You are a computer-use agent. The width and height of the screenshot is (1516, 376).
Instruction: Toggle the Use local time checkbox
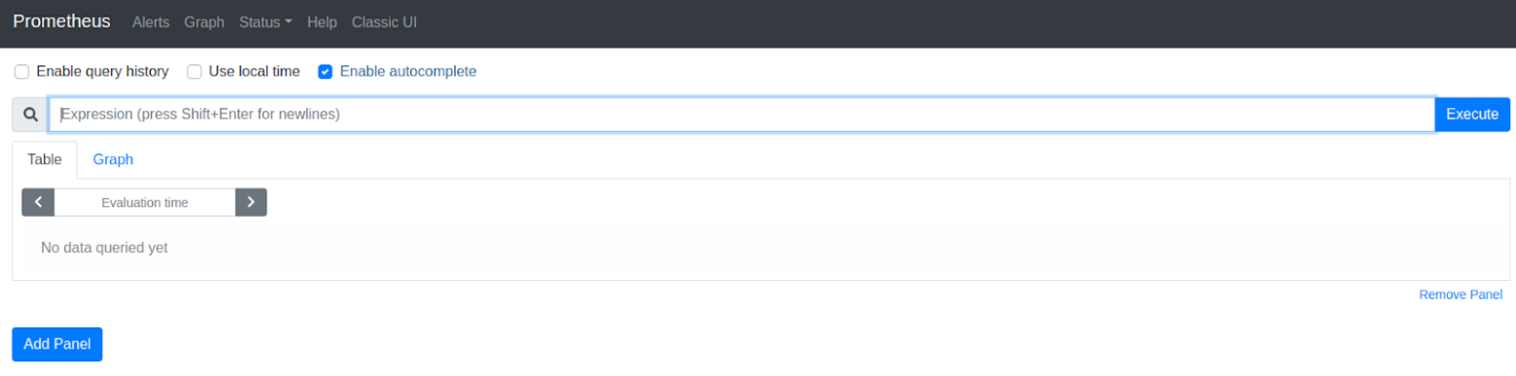[194, 72]
